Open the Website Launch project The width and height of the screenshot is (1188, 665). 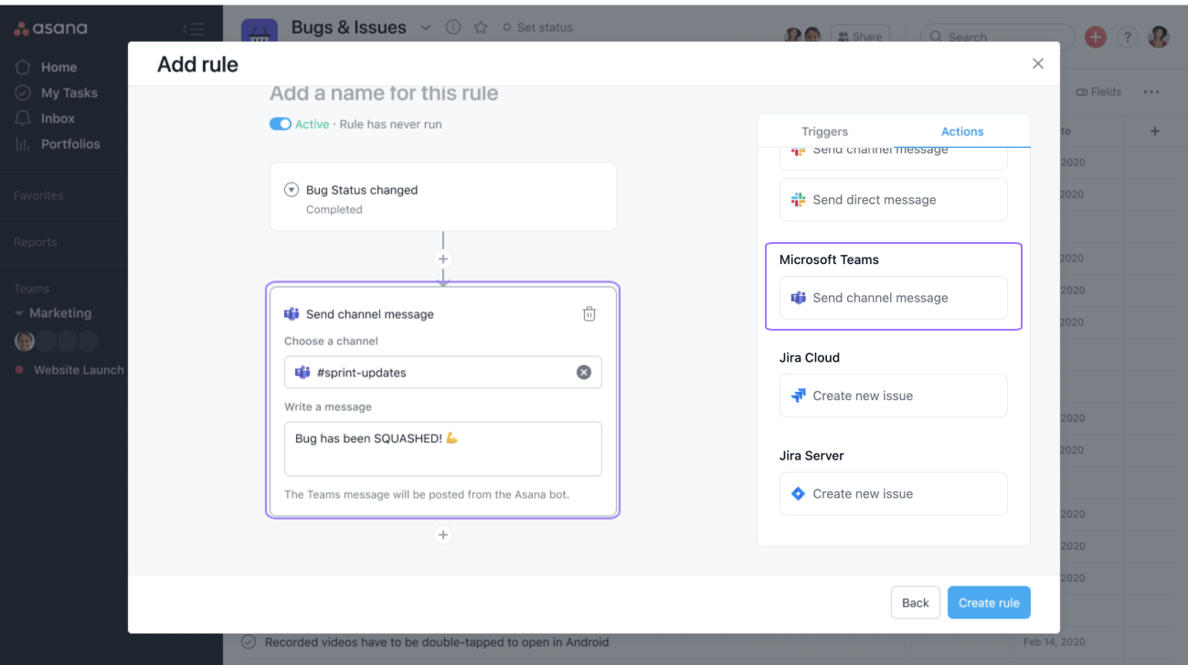pyautogui.click(x=79, y=370)
